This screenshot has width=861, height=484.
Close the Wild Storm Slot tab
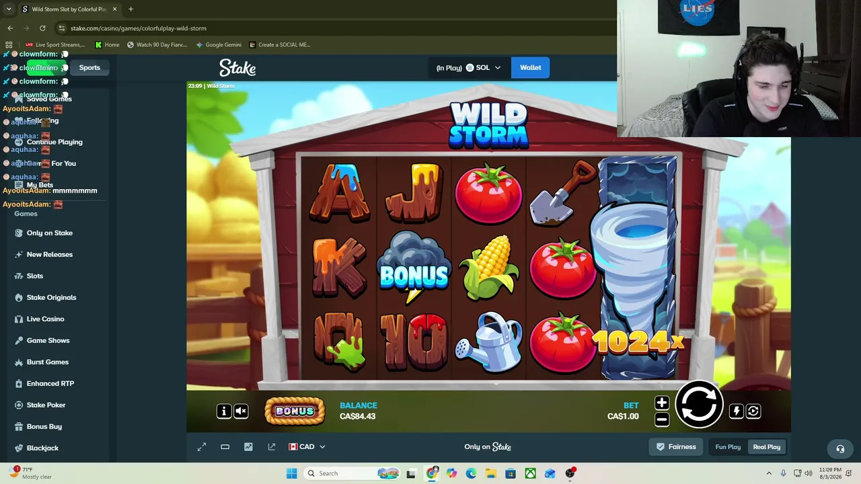click(x=114, y=9)
